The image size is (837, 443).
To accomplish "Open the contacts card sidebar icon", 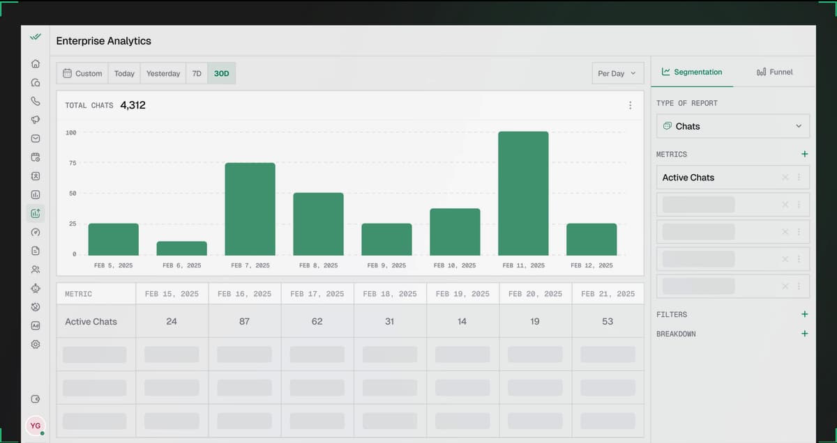I will [x=36, y=176].
